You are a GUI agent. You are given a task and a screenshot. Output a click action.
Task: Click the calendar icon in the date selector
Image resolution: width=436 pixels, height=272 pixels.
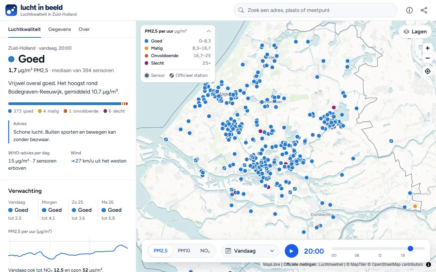(228, 251)
